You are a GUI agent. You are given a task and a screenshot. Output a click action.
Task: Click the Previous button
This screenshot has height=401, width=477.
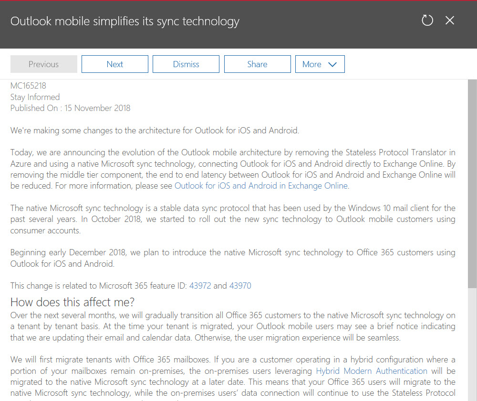(x=44, y=64)
